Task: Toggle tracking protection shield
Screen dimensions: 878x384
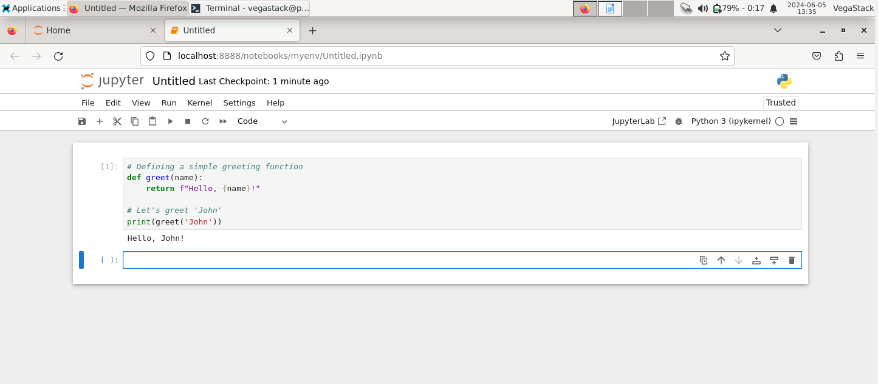Action: pos(149,55)
